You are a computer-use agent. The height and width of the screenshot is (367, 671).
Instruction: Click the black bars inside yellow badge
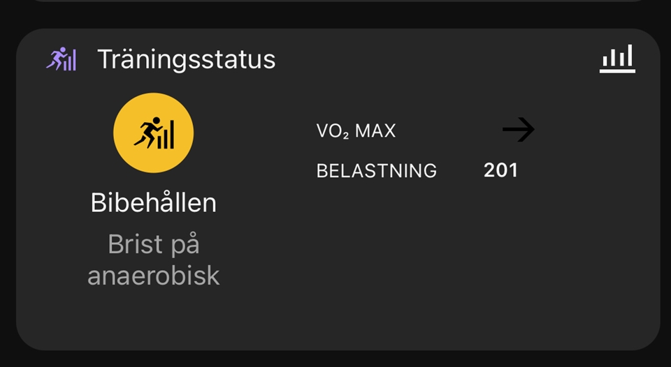[166, 135]
